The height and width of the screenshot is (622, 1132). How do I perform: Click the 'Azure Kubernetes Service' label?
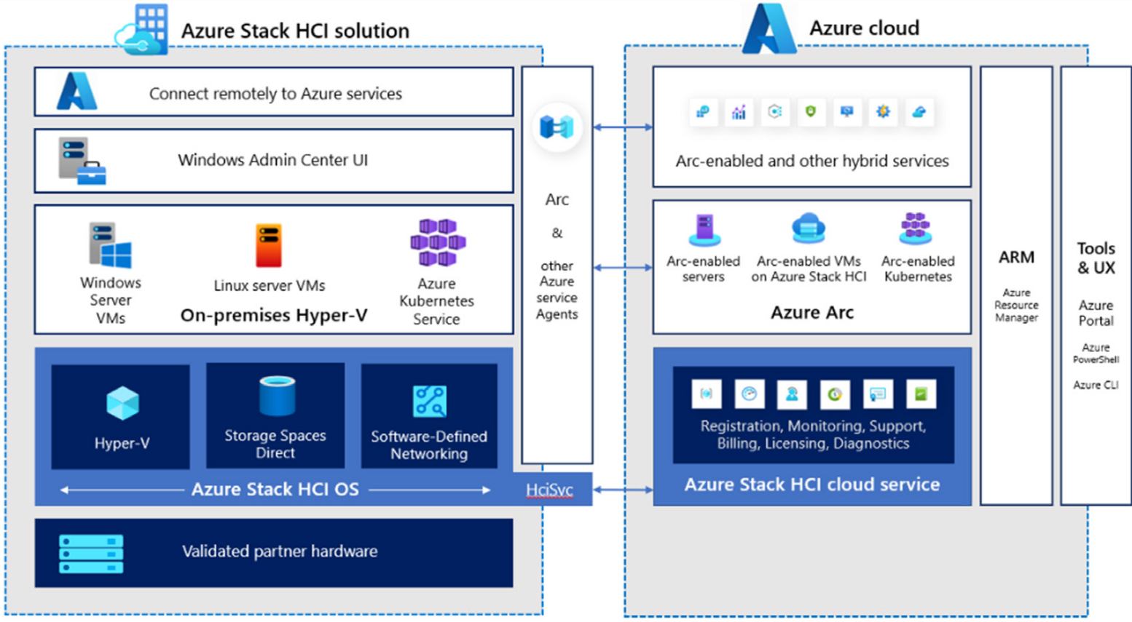[436, 300]
